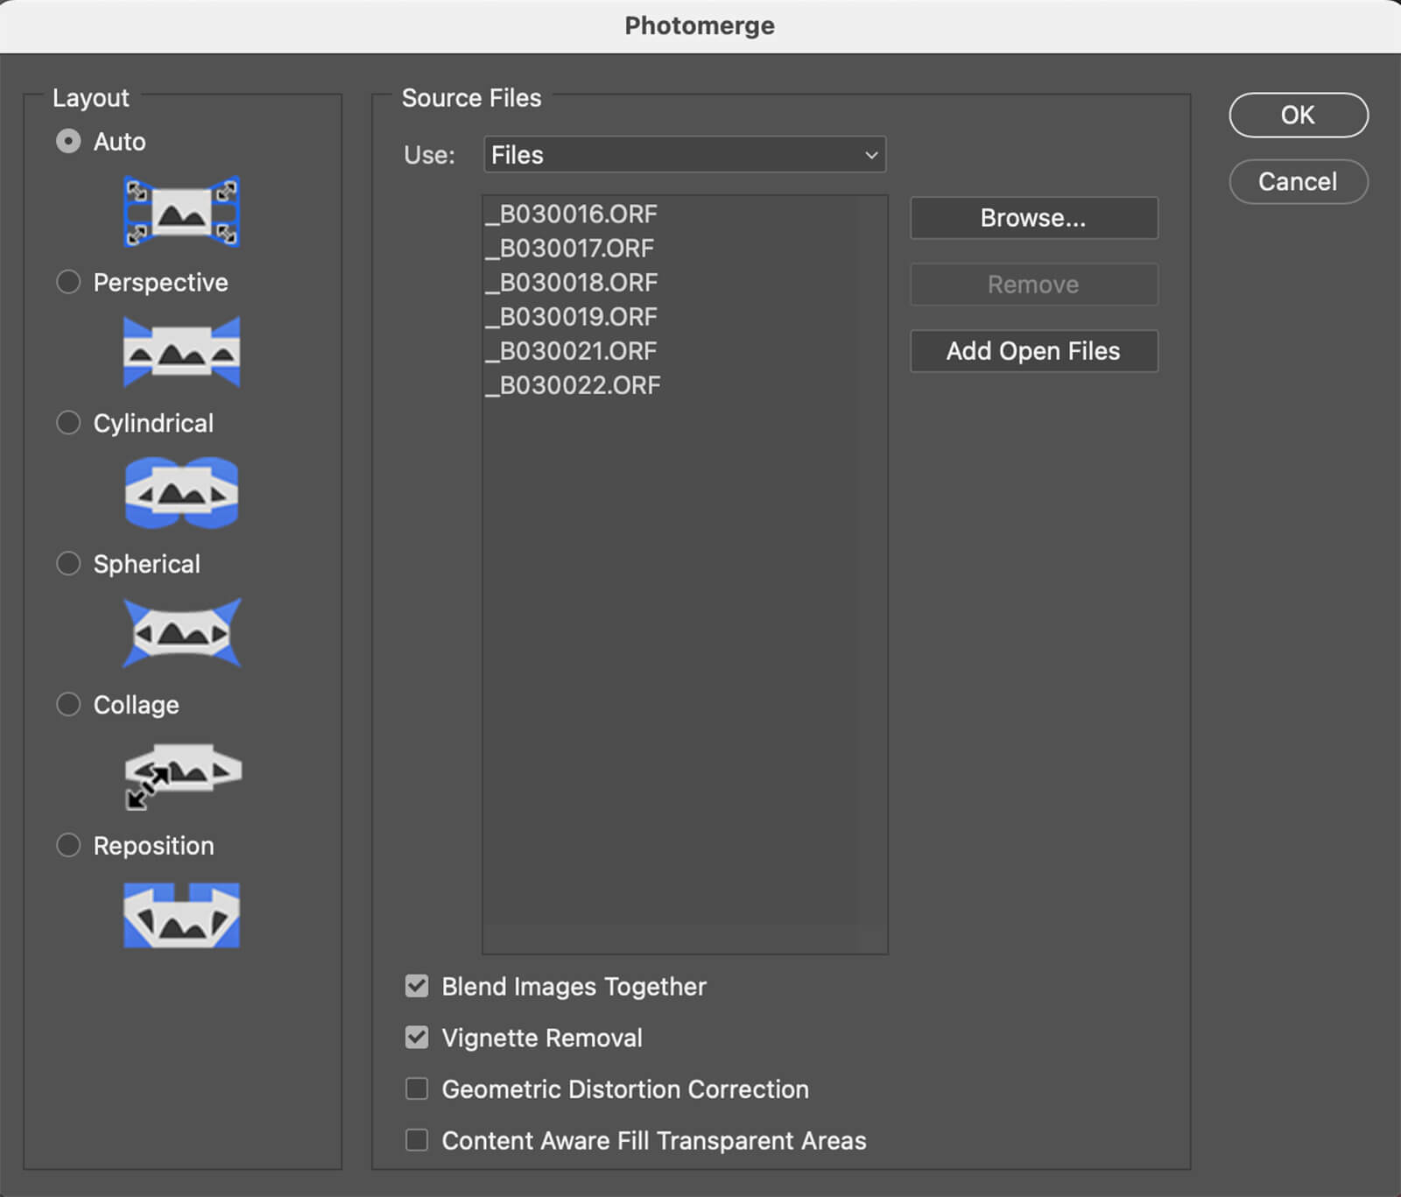Click Add Open Files button
1401x1197 pixels.
pyautogui.click(x=1033, y=351)
